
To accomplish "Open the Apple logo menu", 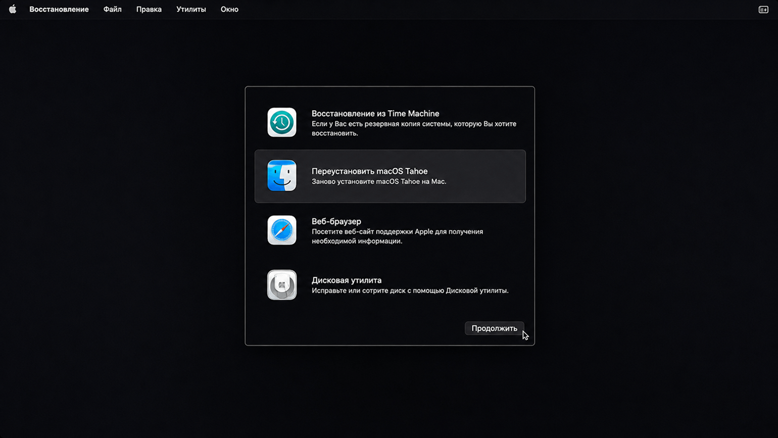I will [x=13, y=9].
